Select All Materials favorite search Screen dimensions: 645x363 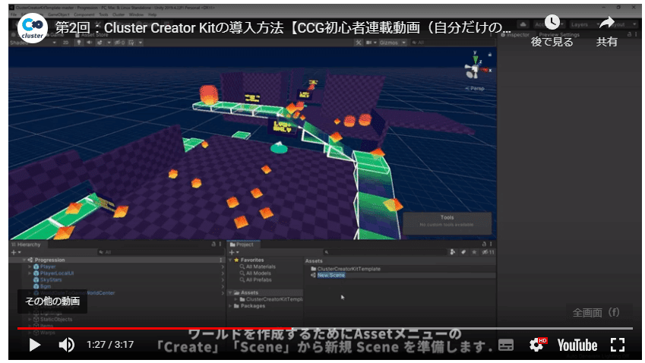pos(261,267)
